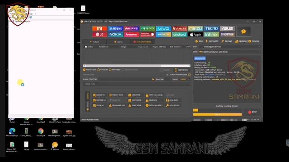Expand the Click Mode section
The image size is (289, 162).
pos(136,84)
